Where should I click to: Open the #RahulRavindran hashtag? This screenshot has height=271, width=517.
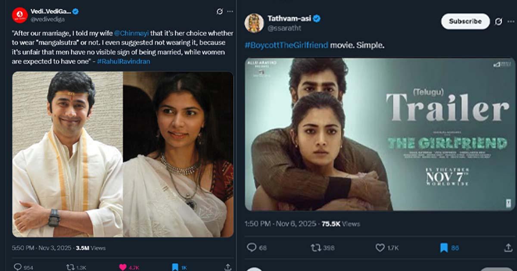tap(123, 61)
